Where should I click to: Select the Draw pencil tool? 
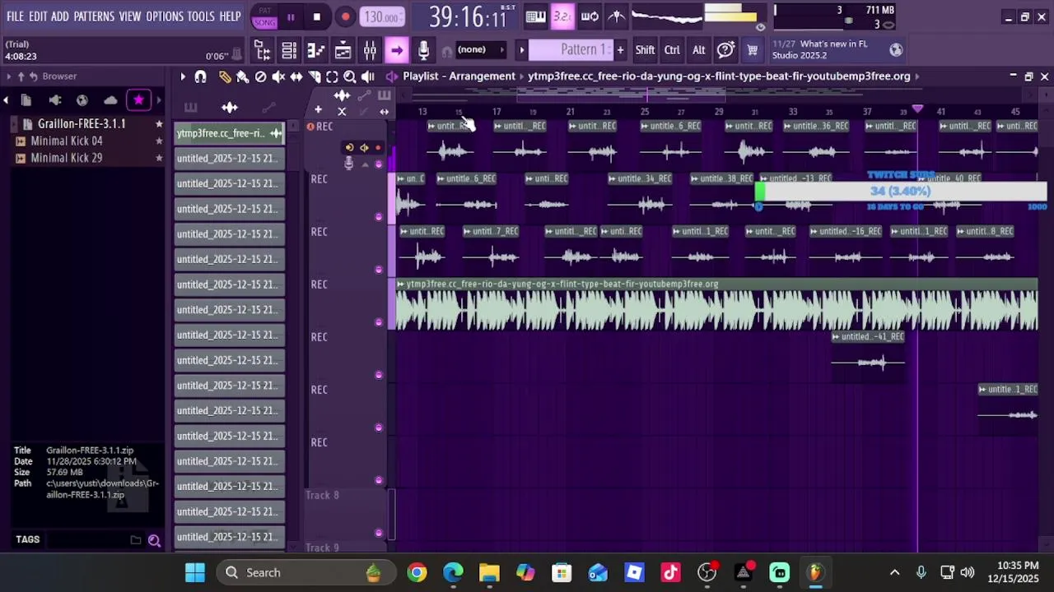point(225,76)
